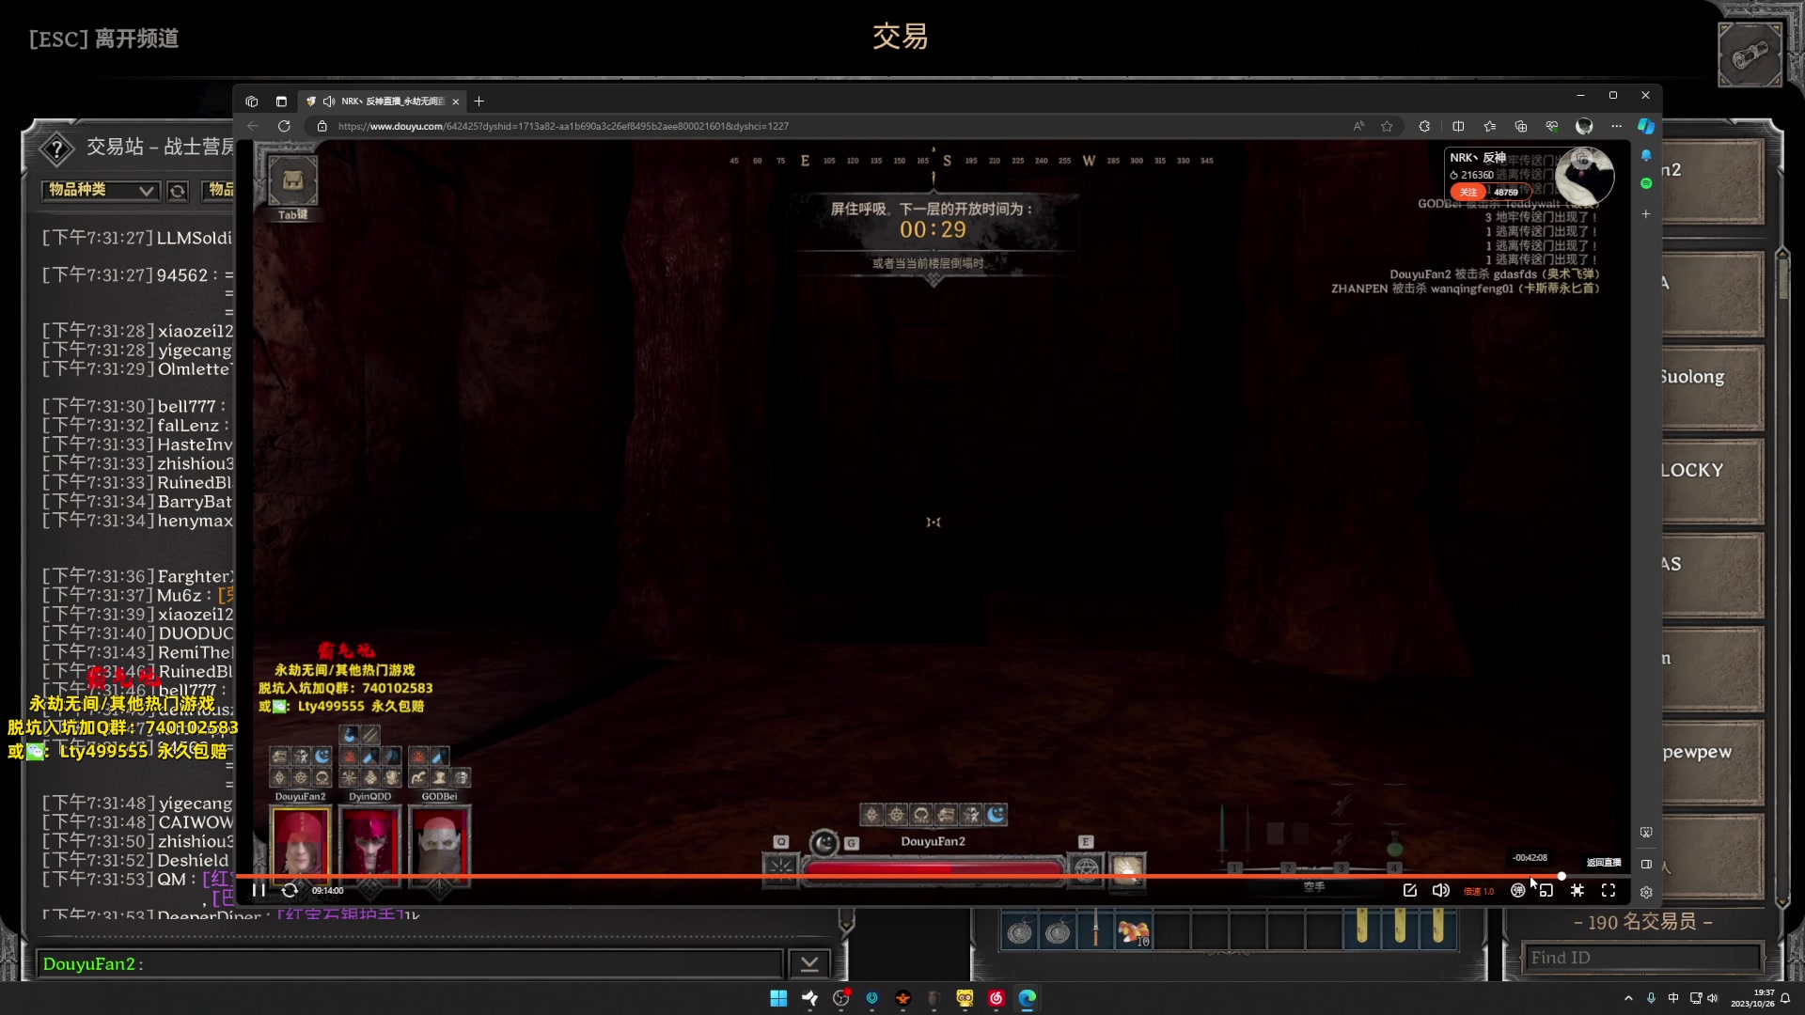Open the Copilot sidebar icon
The image size is (1805, 1015).
tap(1646, 126)
